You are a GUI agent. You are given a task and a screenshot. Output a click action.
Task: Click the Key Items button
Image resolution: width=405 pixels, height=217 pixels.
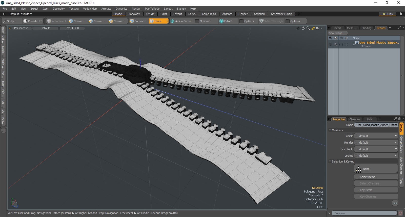pos(376,190)
